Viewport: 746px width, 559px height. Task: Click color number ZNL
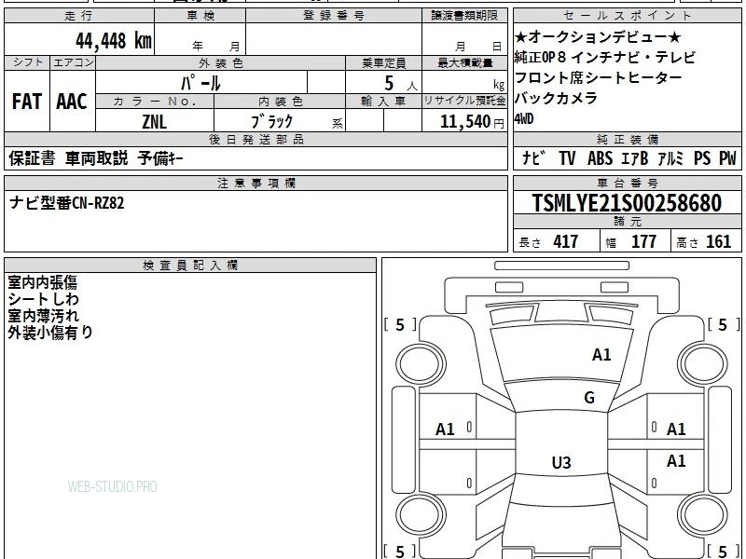(154, 122)
